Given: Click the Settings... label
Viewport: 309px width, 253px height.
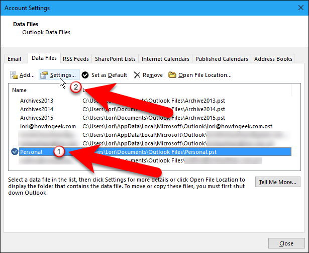Looking at the screenshot, I should [x=63, y=75].
